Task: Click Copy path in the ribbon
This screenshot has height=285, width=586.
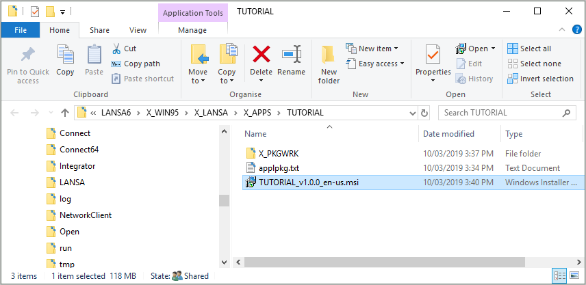Action: [x=136, y=64]
